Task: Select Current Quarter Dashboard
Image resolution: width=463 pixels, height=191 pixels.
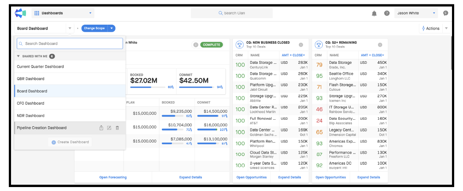Action: 70,66
